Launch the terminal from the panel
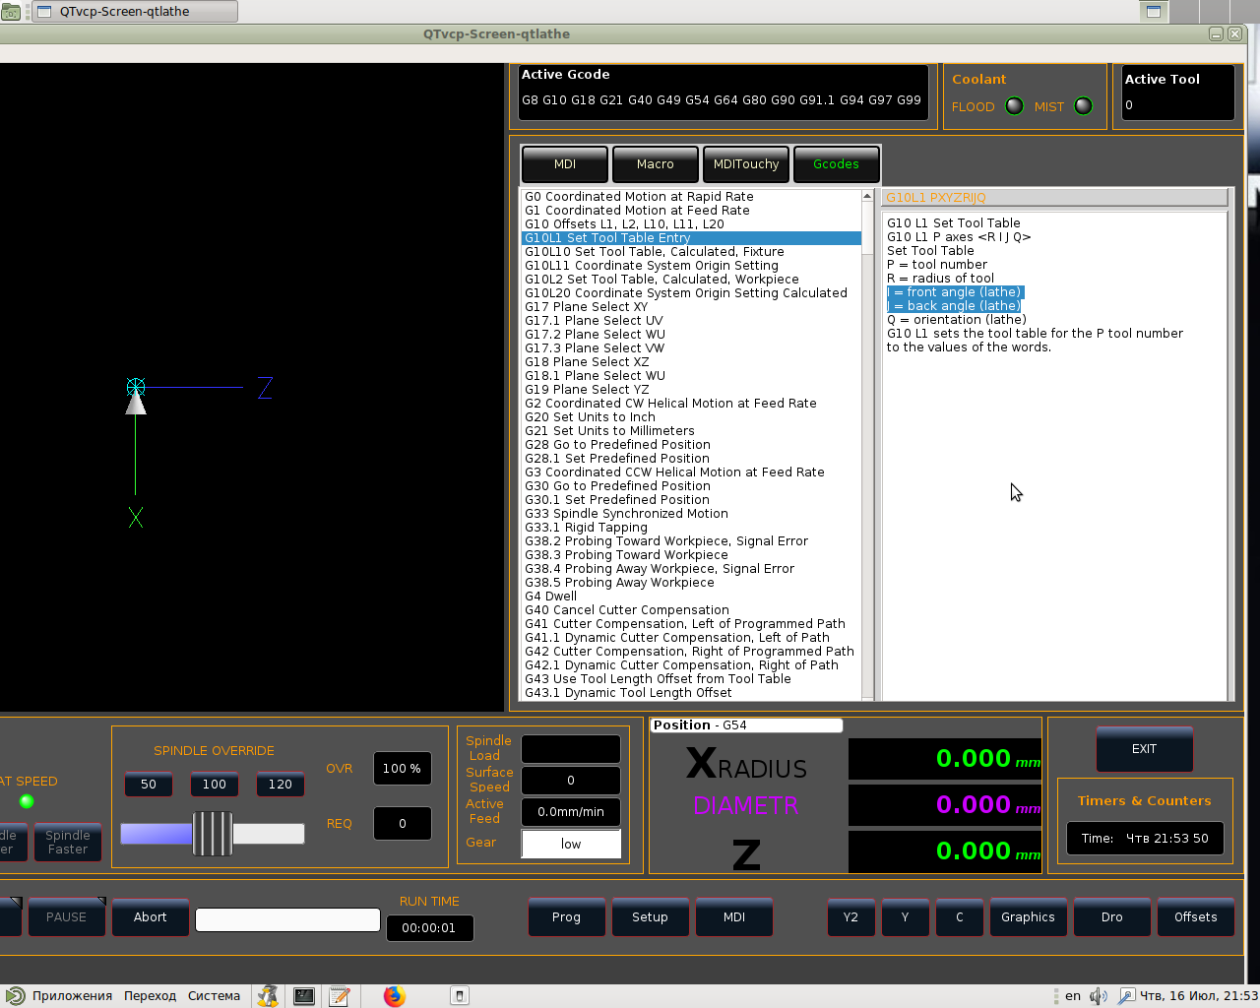 (304, 996)
